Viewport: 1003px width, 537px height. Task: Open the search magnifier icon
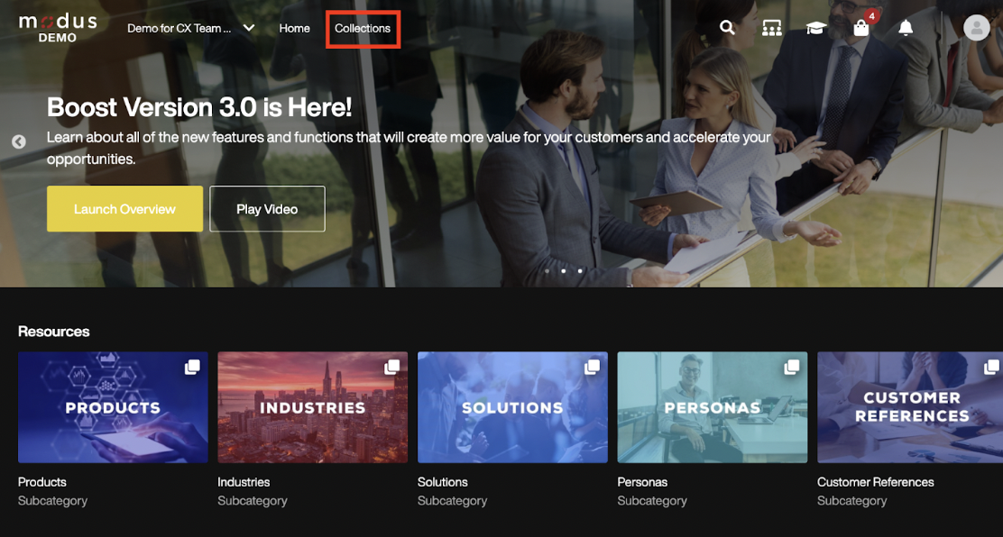tap(727, 28)
